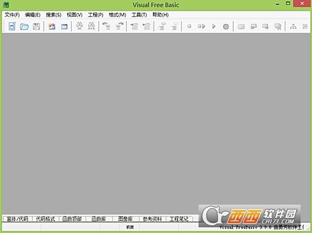
Task: Click the grid icon at toolbar end
Action: click(x=305, y=27)
